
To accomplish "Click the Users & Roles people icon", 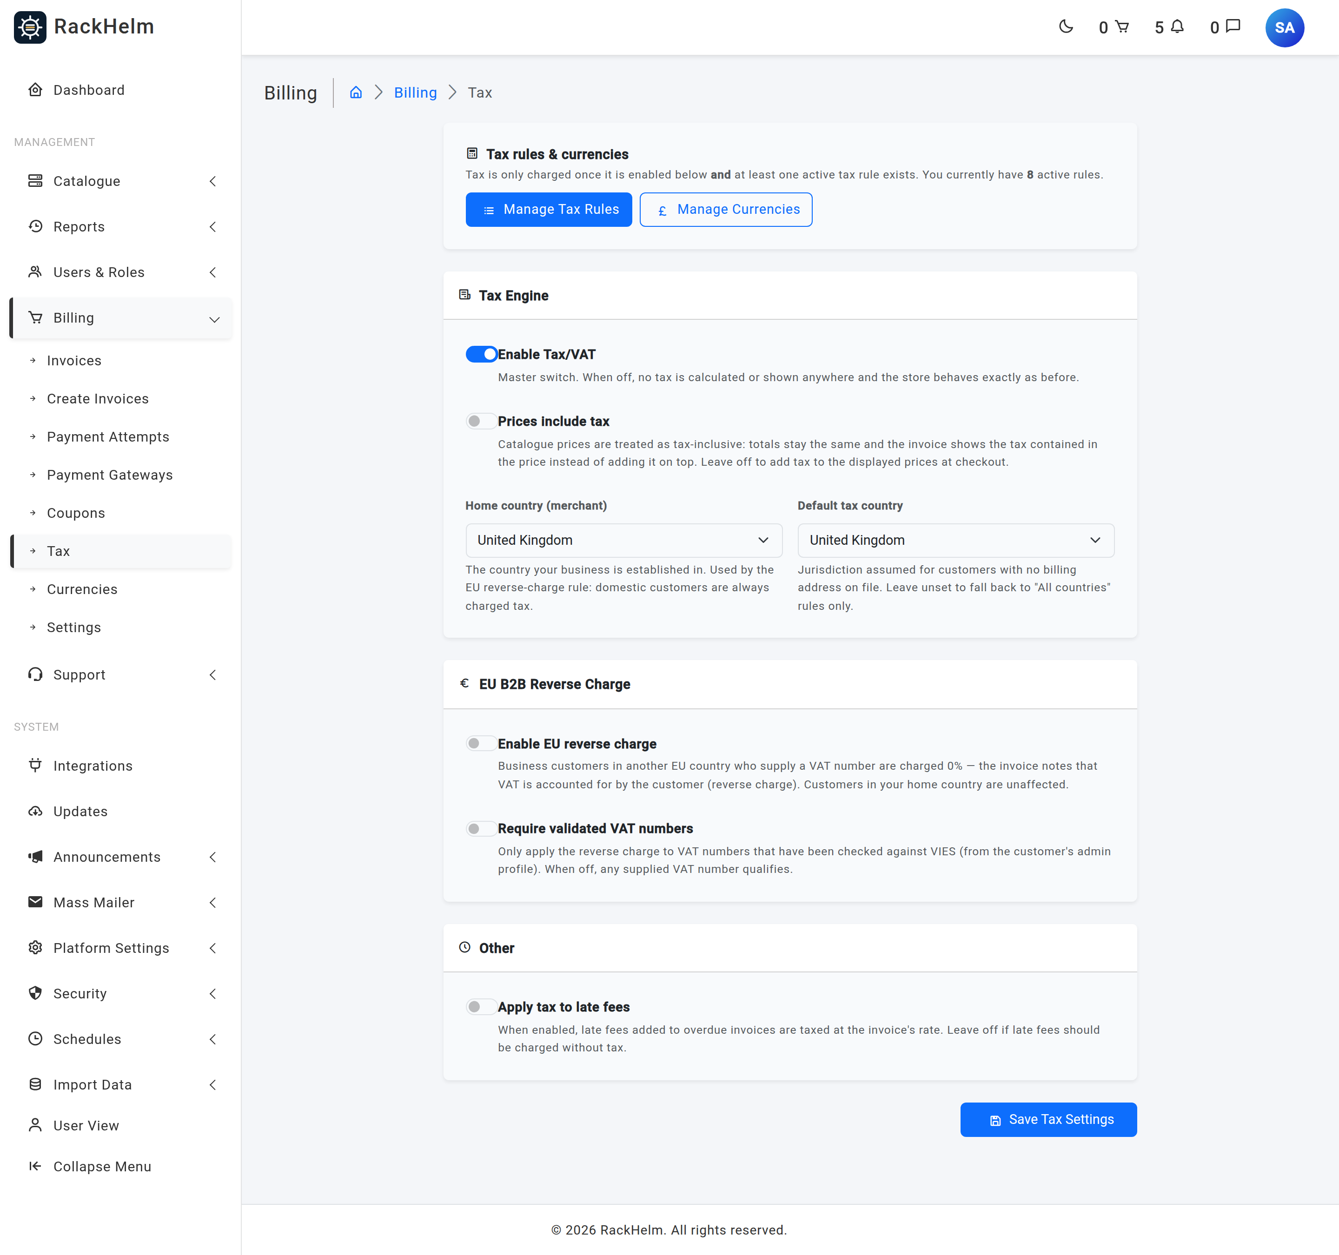I will point(36,272).
